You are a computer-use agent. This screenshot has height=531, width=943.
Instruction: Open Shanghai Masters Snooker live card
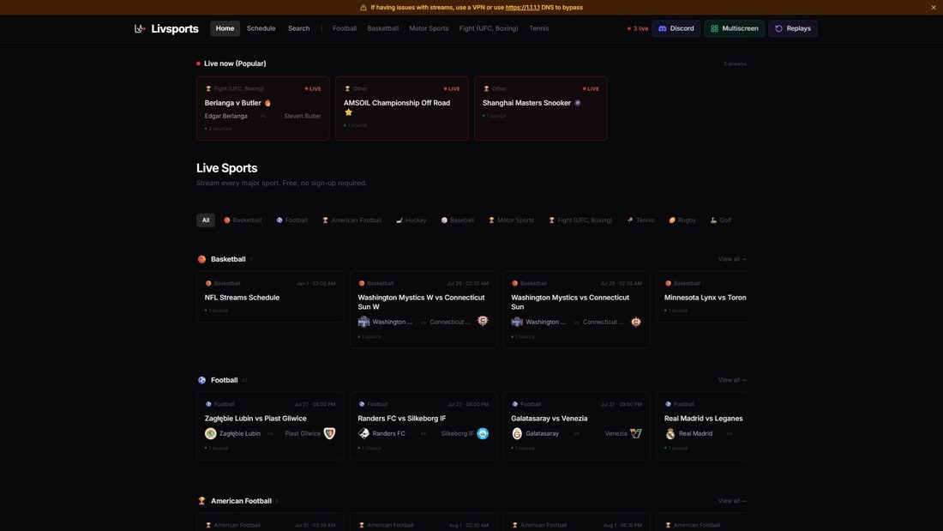click(541, 108)
